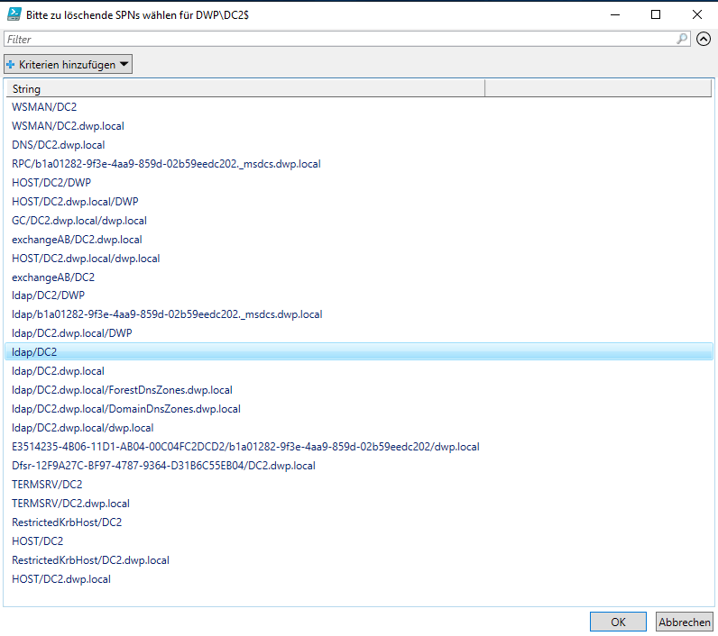
Task: Select ldap/DC2.dwp.local/ForestDnsZones.dwp.local entry
Action: 122,390
